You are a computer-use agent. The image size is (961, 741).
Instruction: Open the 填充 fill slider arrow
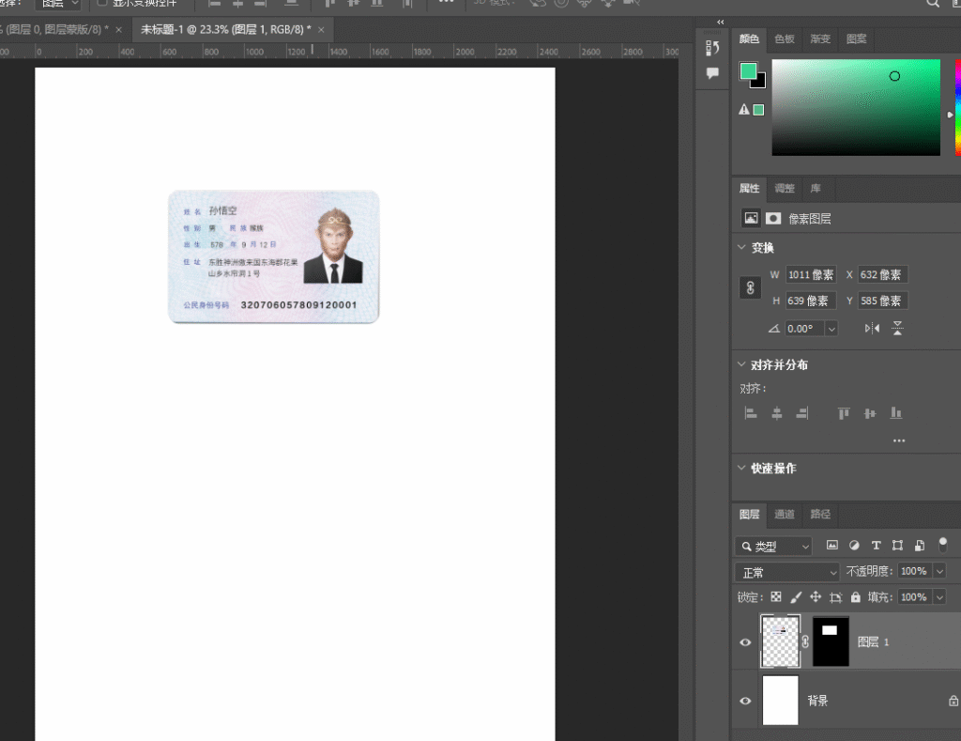(939, 597)
